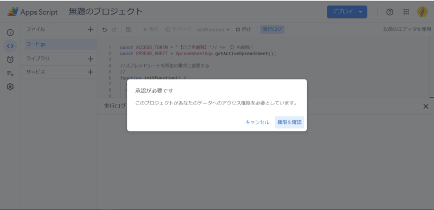Click the サービス section label
The image size is (434, 210).
coord(35,72)
